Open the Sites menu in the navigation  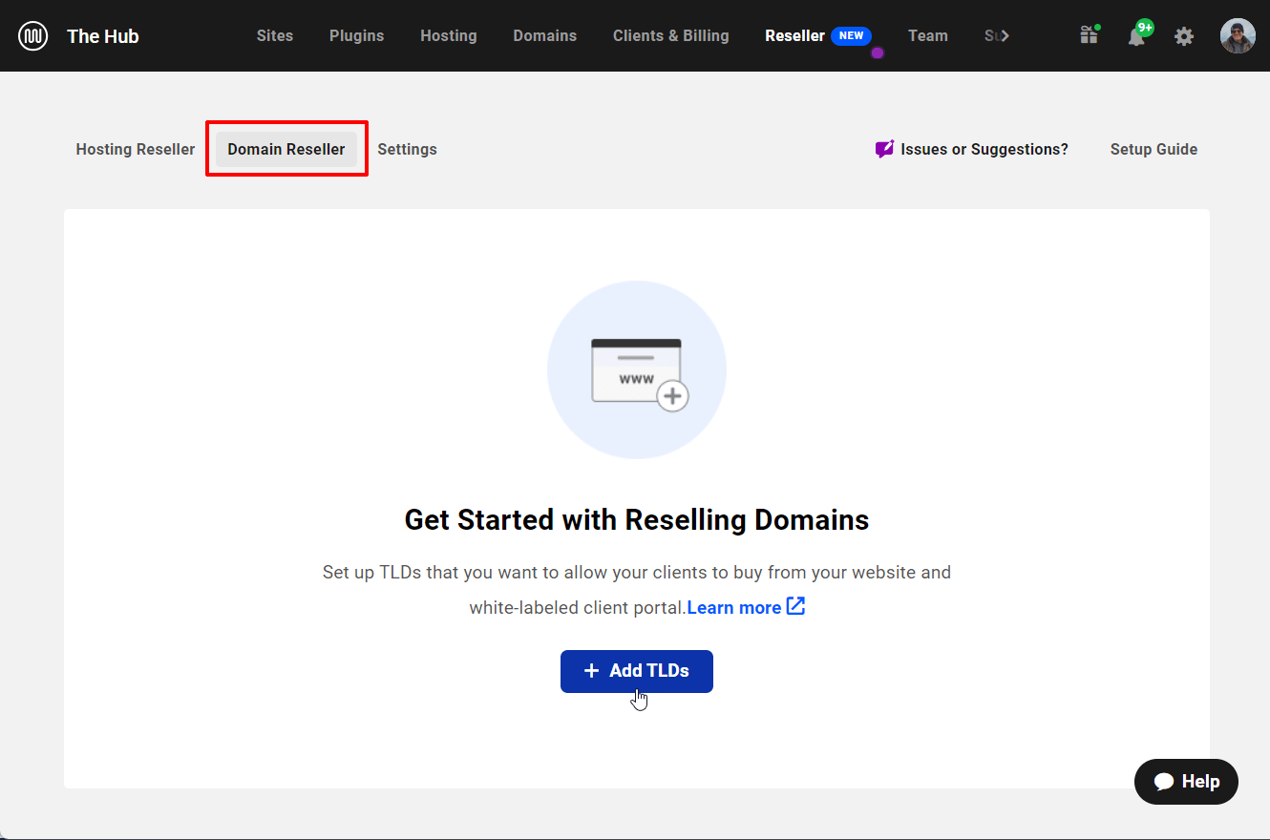tap(274, 35)
